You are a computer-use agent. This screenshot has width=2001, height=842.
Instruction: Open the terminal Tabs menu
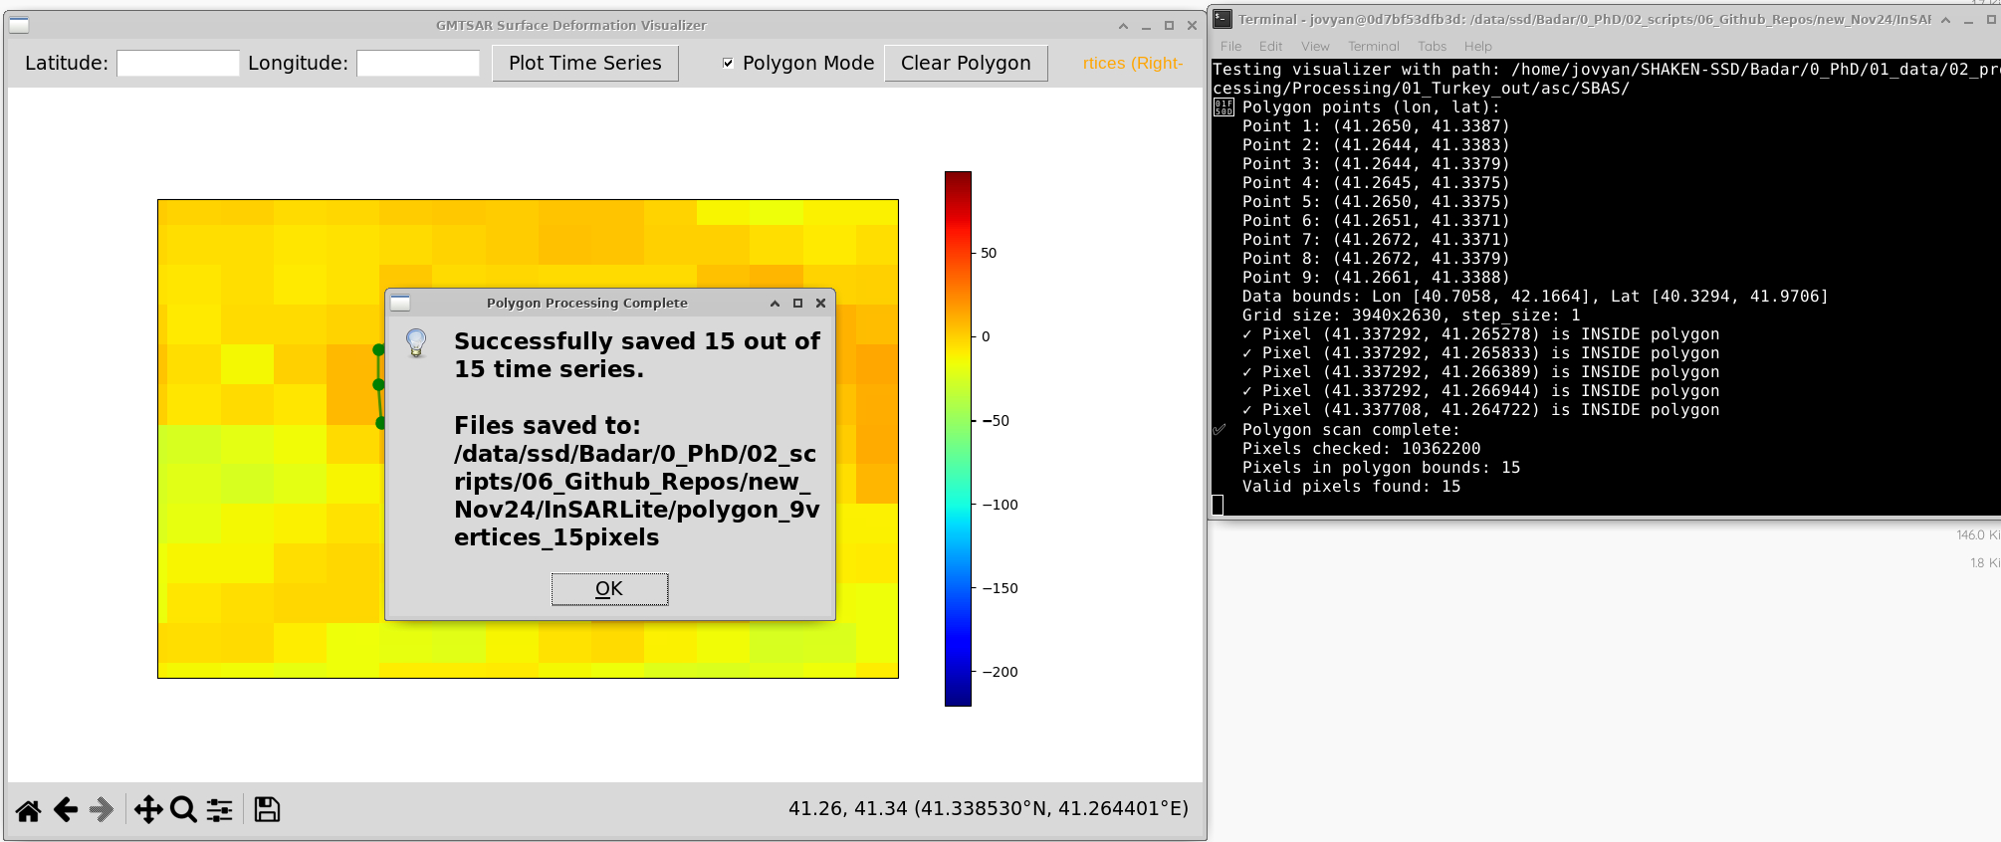pos(1432,46)
